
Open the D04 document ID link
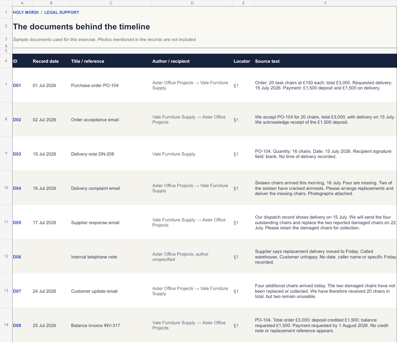tap(17, 188)
